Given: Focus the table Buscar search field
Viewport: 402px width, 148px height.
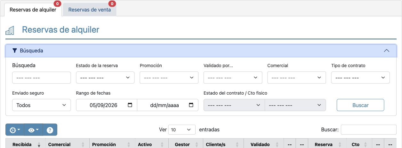Looking at the screenshot, I should (369, 129).
